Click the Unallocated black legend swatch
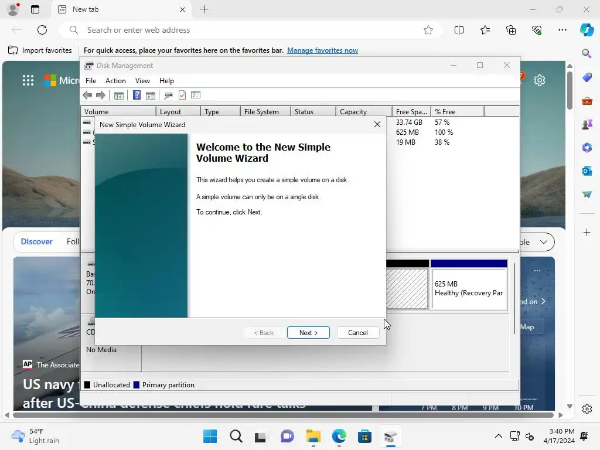600x450 pixels. [87, 385]
